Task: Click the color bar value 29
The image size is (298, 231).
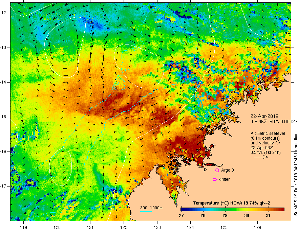Action: 225,216
